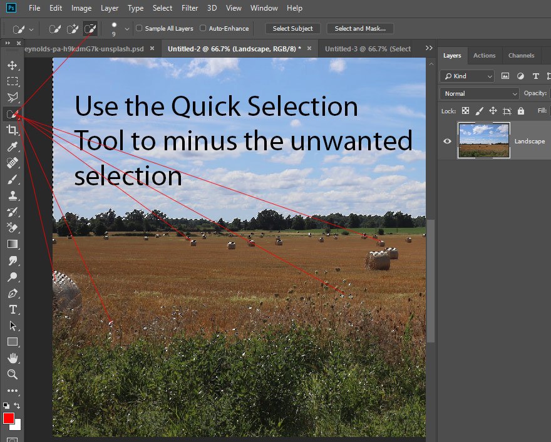This screenshot has width=551, height=442.
Task: Hide the Landscape layer using eye icon
Action: pyautogui.click(x=447, y=141)
